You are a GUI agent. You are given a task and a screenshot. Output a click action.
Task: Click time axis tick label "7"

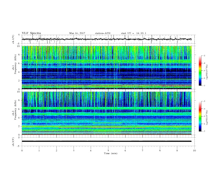coord(143,150)
